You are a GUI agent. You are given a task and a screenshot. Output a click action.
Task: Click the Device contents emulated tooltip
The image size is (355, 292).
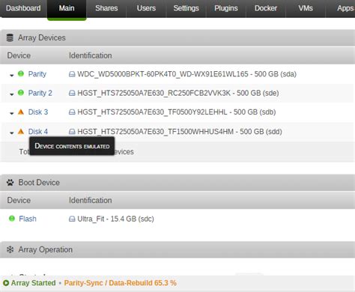[x=72, y=146]
